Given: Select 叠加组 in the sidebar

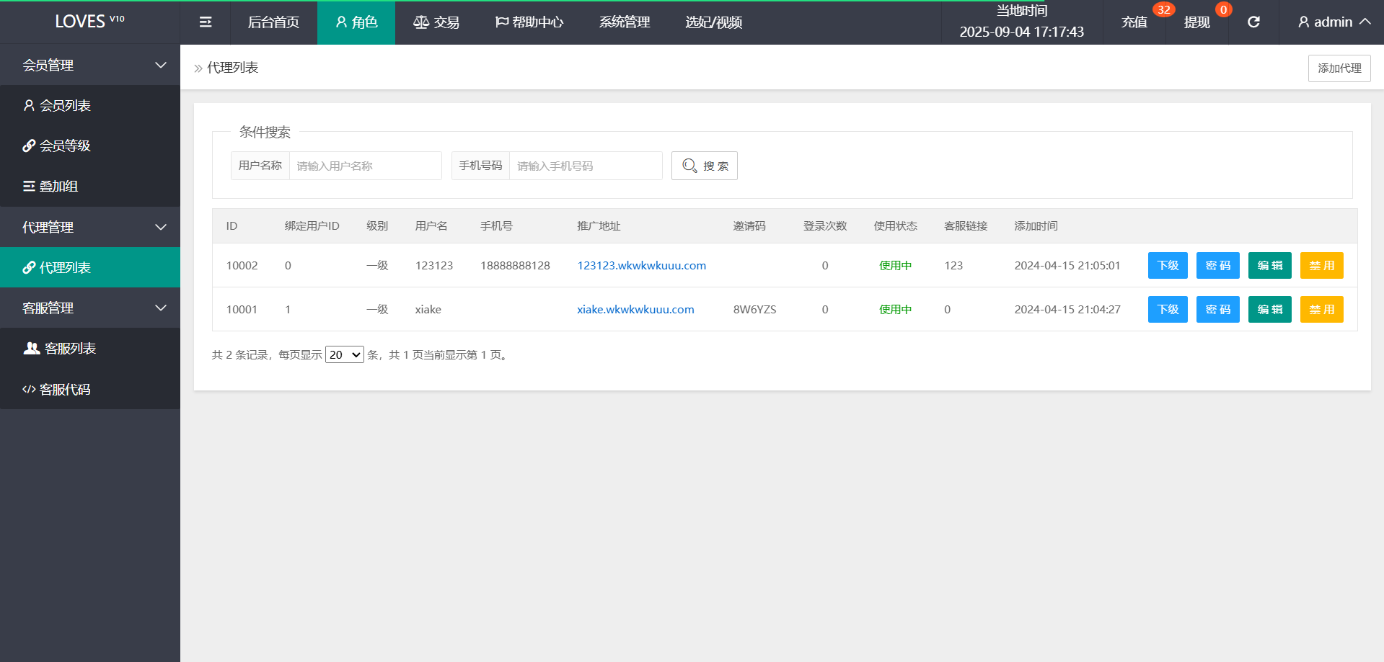Looking at the screenshot, I should [58, 187].
